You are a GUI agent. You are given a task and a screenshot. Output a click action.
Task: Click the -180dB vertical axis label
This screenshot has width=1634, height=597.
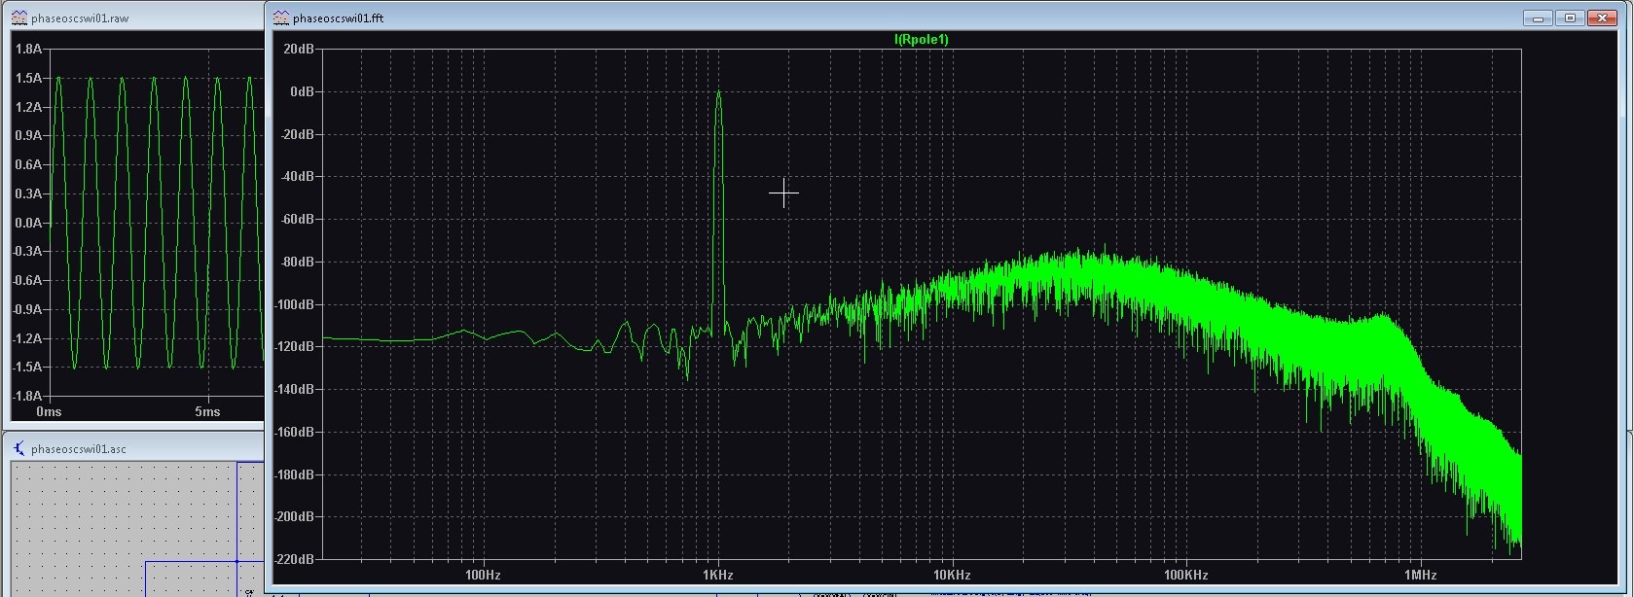(295, 474)
